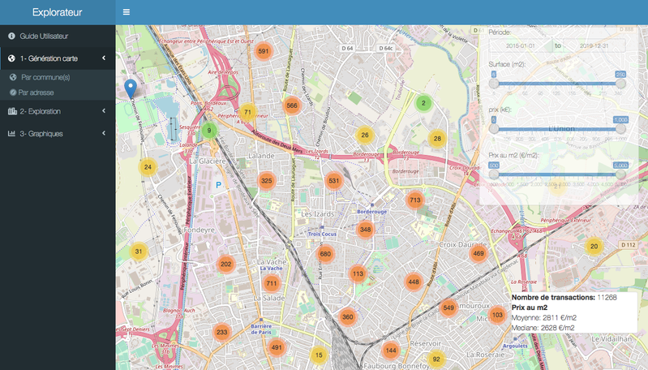Open yellow map cluster 92
This screenshot has width=648, height=370.
pos(436,359)
